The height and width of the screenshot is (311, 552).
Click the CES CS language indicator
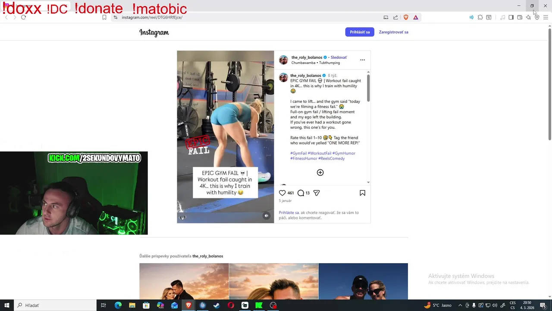[x=513, y=305]
